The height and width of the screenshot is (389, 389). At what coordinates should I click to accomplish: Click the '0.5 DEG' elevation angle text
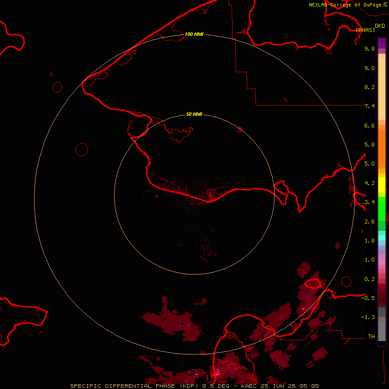coord(216,386)
